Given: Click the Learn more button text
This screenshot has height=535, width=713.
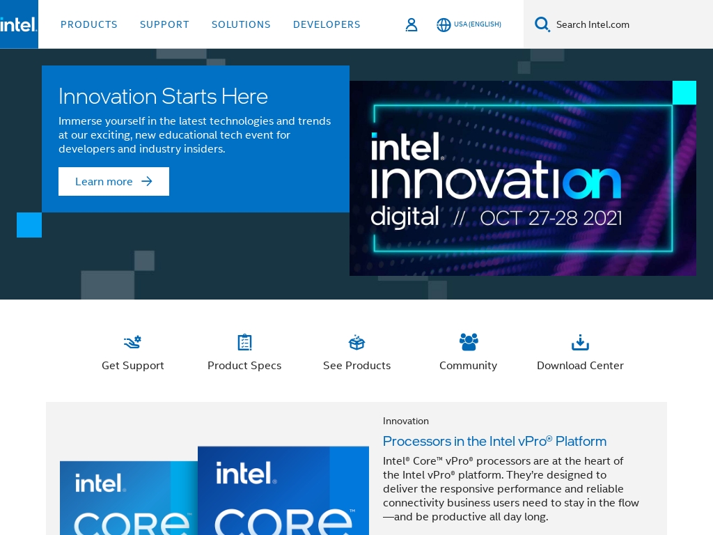Looking at the screenshot, I should [x=104, y=182].
